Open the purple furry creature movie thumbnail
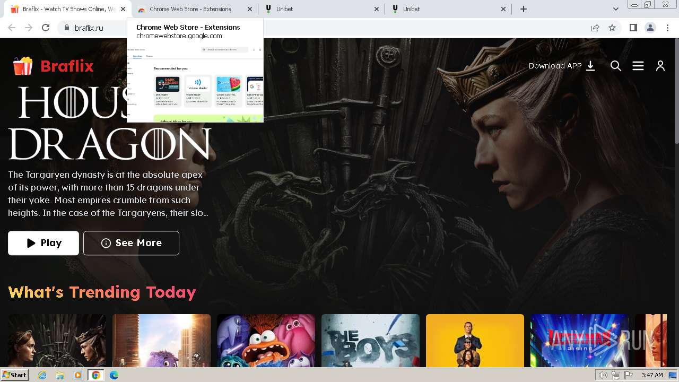 (161, 341)
